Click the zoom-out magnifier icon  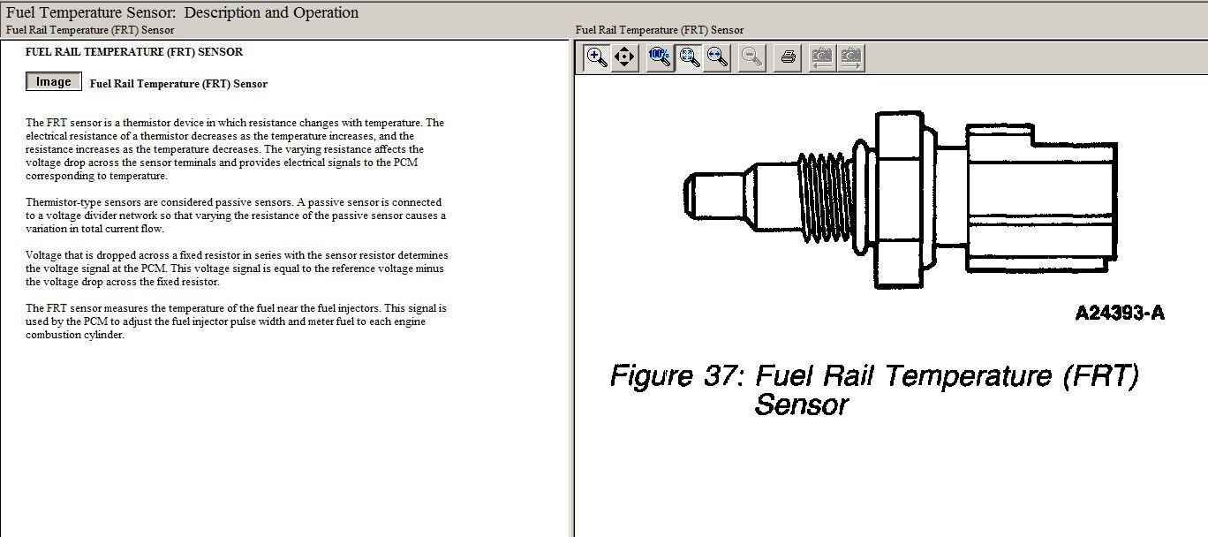coord(752,57)
